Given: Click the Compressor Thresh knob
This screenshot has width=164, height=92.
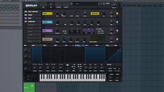Looking at the screenshot, I should tap(57, 39).
